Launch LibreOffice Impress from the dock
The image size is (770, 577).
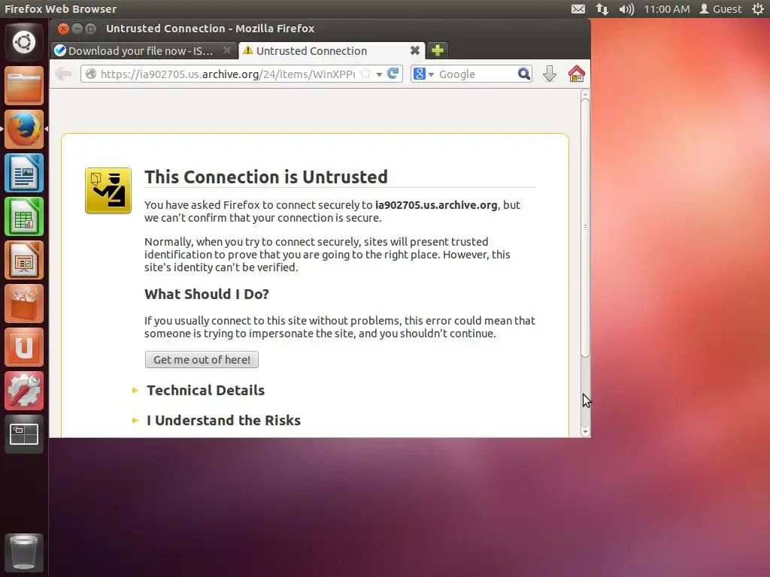(x=23, y=260)
